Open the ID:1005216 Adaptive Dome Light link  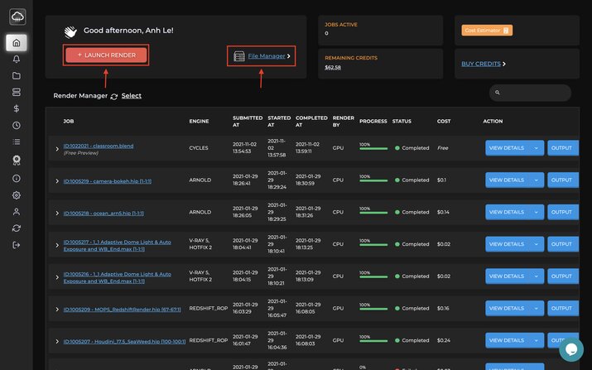click(117, 277)
